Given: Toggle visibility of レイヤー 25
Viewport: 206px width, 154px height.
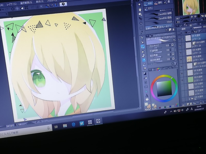Looking at the screenshot, I should tap(180, 53).
